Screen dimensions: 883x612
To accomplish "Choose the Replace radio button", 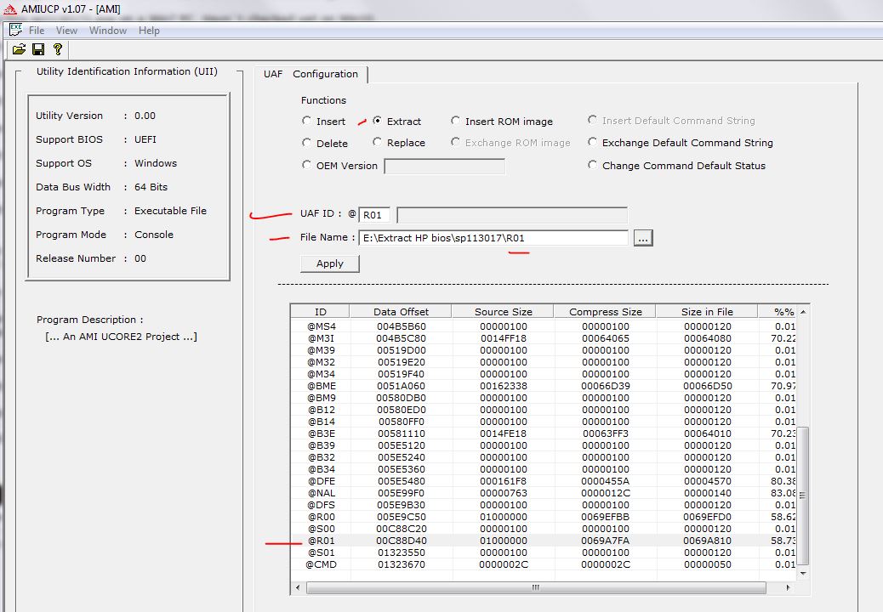I will [x=378, y=144].
